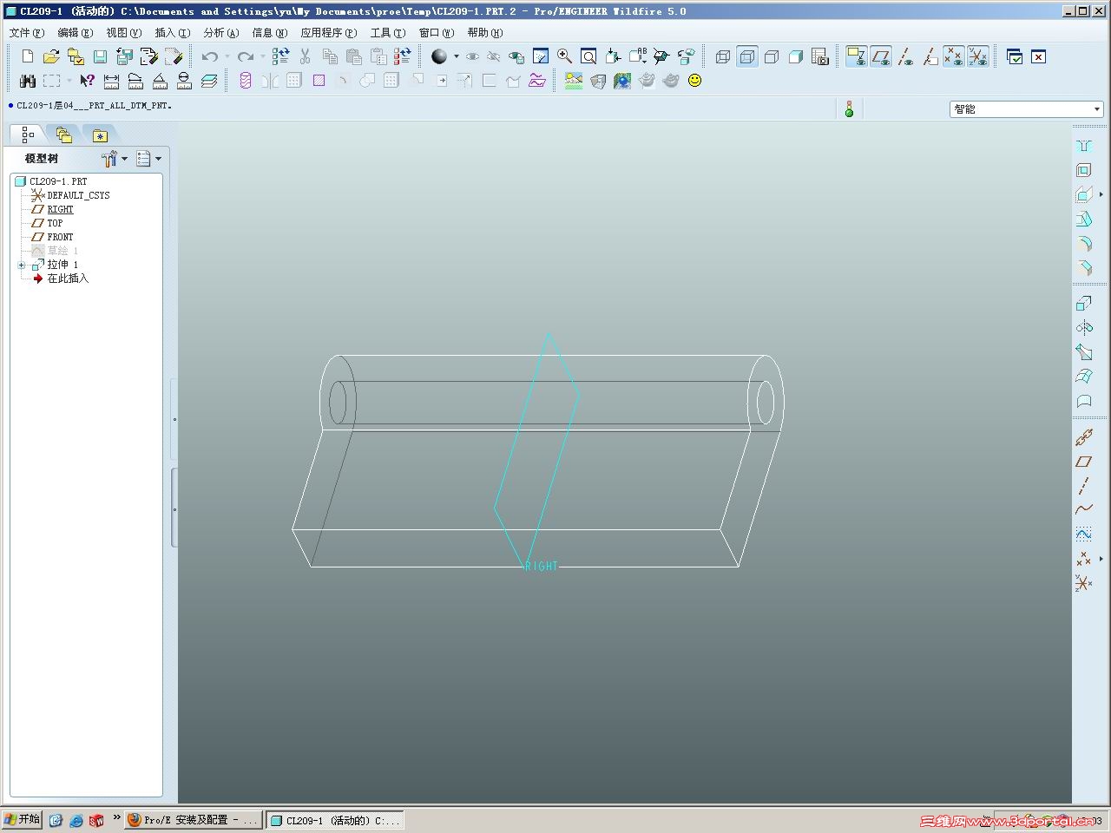Select the TOP datum plane in model tree
The image size is (1111, 833).
click(55, 223)
